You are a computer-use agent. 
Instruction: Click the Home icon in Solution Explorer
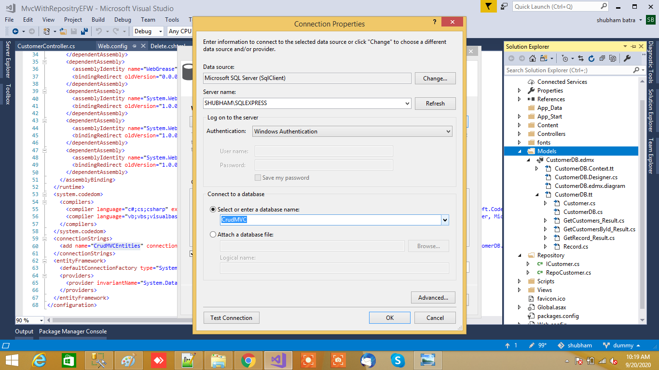pyautogui.click(x=533, y=58)
